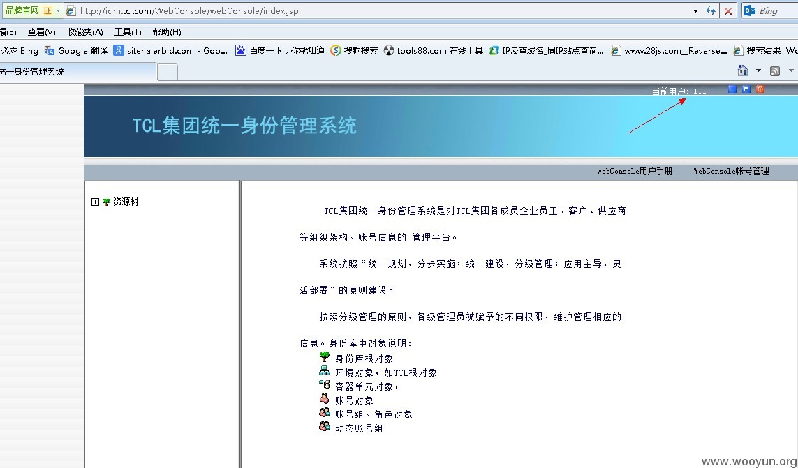Open the 查看(V) menu
Viewport: 798px width, 468px height.
pos(41,32)
